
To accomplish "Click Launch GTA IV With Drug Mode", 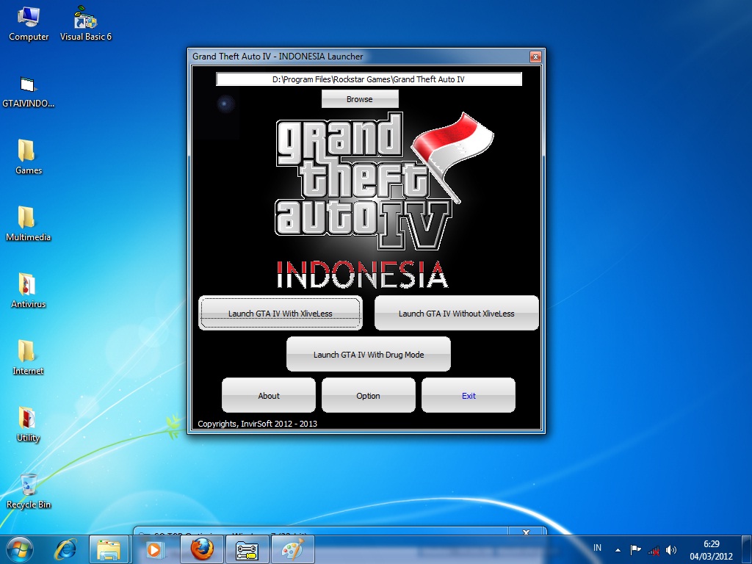I will (369, 355).
